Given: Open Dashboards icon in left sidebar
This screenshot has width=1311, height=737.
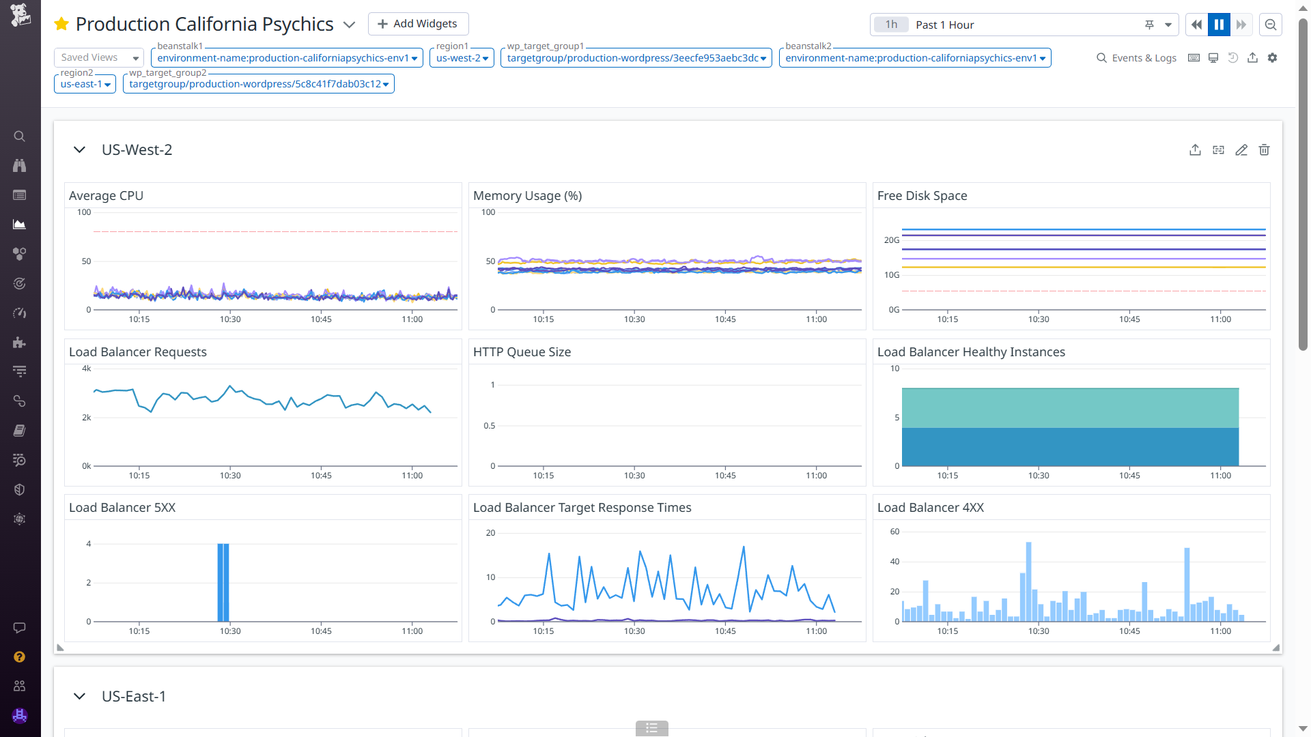Looking at the screenshot, I should click(19, 225).
